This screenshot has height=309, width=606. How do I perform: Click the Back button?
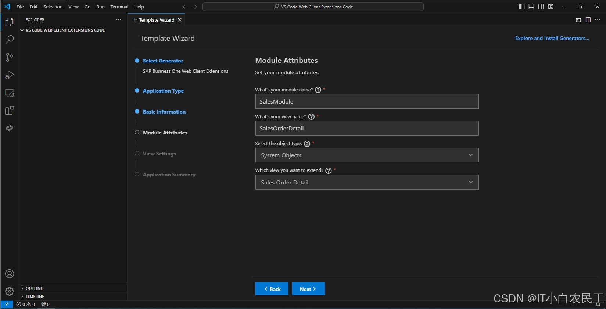pos(272,289)
